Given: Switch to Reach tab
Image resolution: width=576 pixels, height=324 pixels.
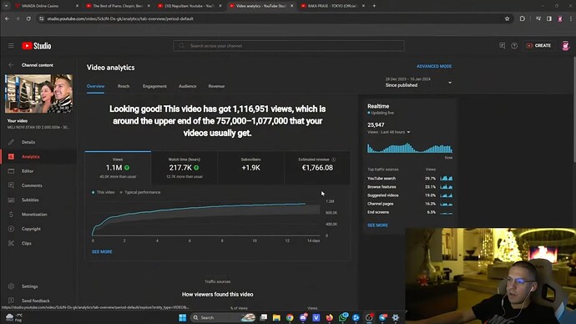Looking at the screenshot, I should tap(124, 86).
